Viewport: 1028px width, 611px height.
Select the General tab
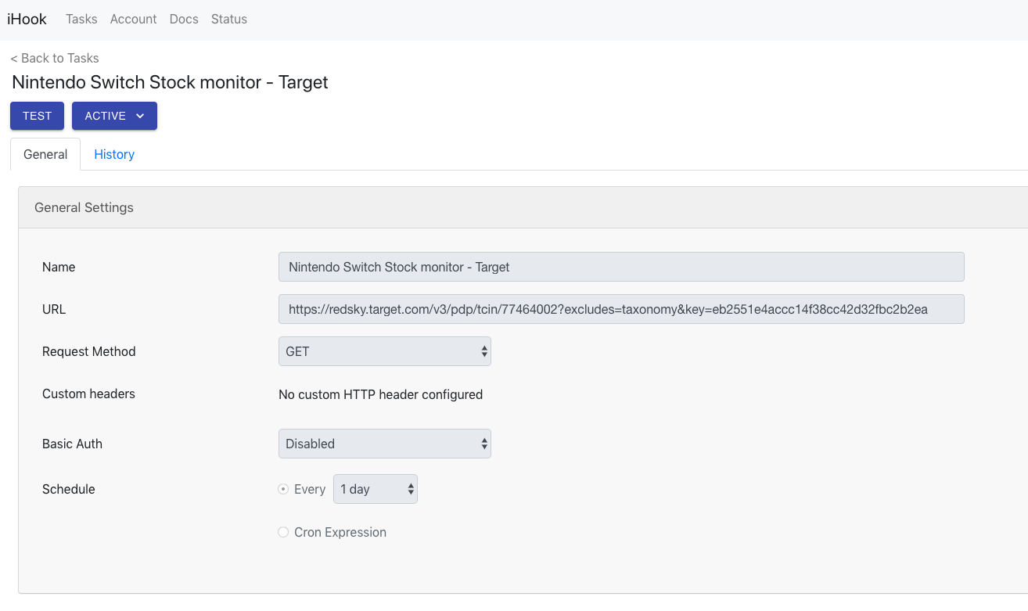(x=45, y=154)
